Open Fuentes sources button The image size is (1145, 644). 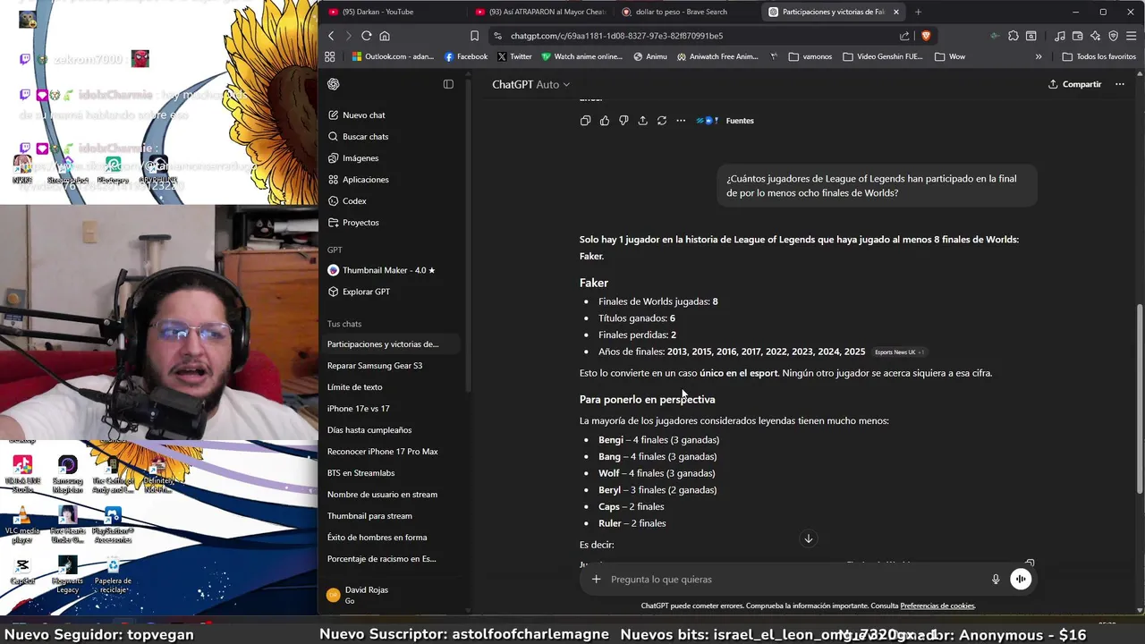725,121
